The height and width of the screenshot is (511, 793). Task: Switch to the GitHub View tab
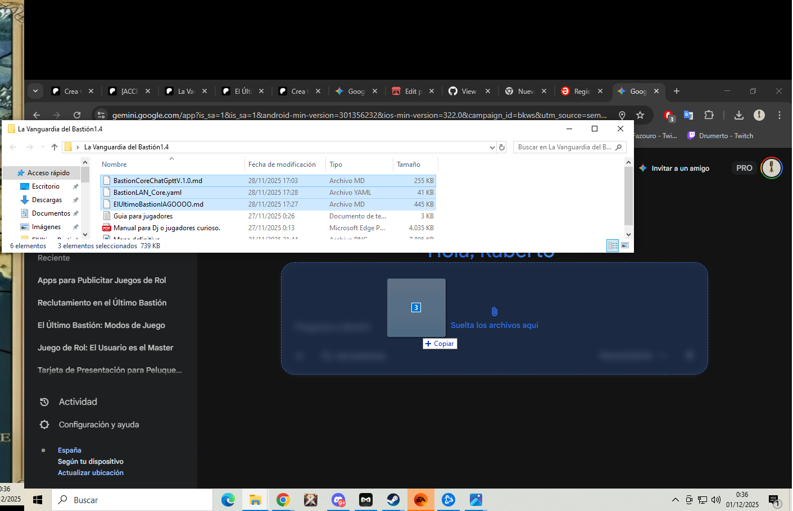469,91
